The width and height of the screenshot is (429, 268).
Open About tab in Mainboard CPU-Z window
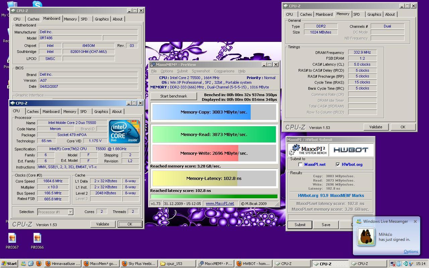click(117, 19)
